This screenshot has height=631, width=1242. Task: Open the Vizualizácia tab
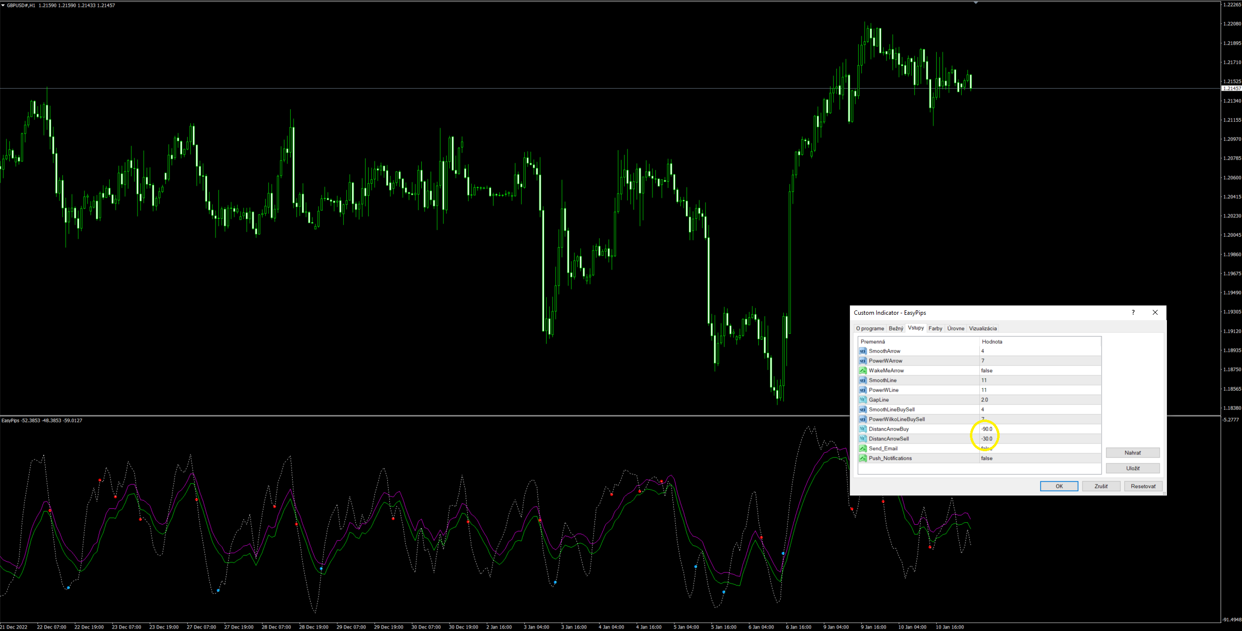point(983,328)
